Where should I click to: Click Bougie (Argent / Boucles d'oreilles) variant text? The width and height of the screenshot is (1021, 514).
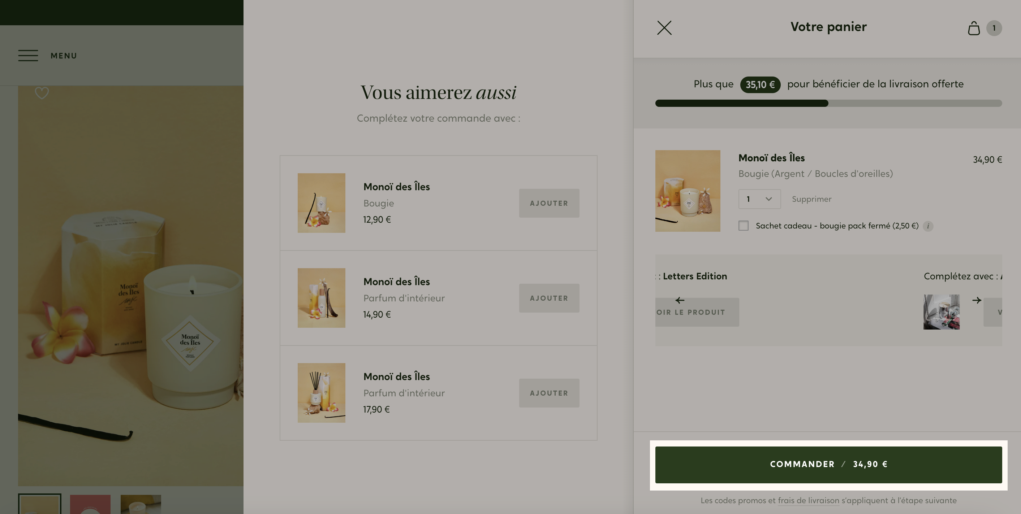click(x=815, y=174)
